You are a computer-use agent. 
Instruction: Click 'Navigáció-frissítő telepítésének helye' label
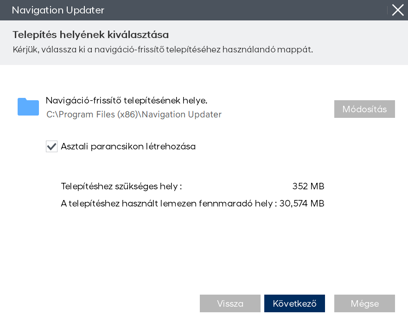tap(126, 101)
